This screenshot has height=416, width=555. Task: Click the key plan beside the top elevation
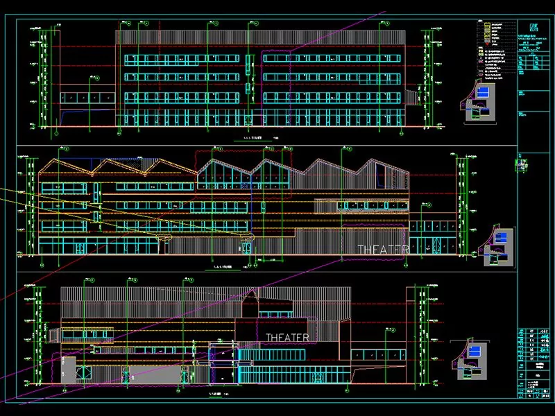click(x=479, y=101)
